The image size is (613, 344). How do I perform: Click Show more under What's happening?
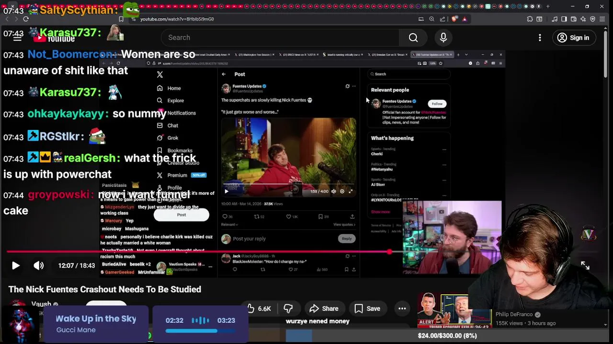point(380,212)
